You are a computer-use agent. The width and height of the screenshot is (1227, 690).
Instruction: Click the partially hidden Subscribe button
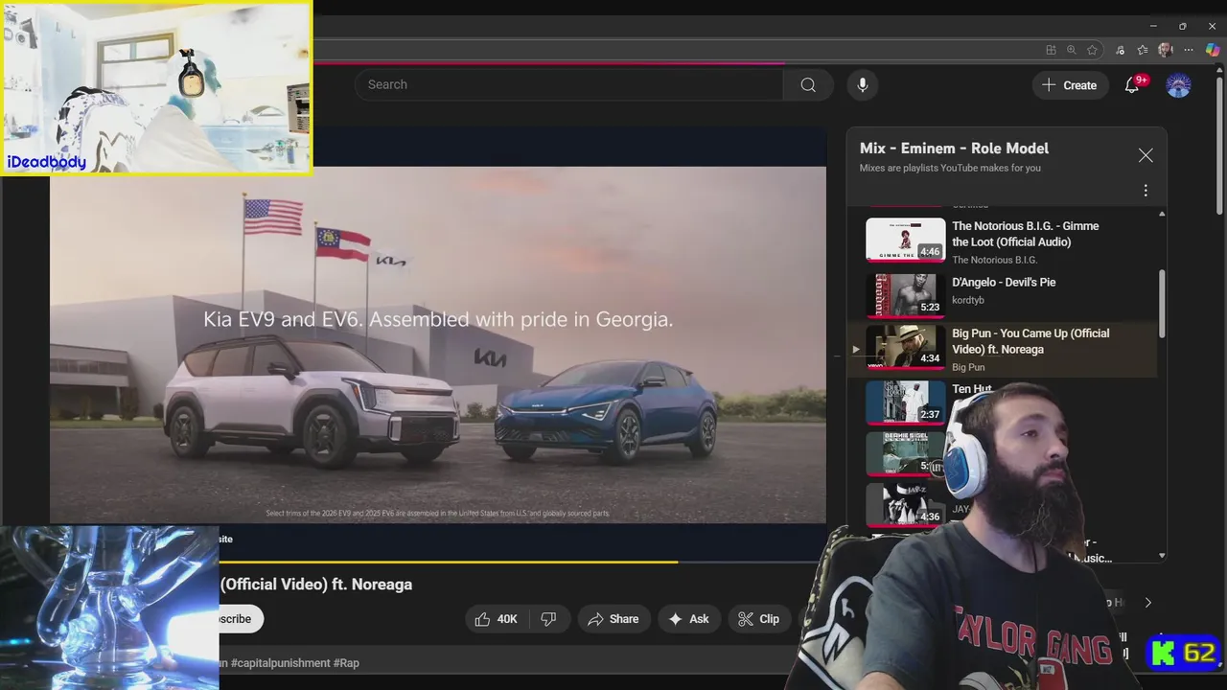(240, 619)
